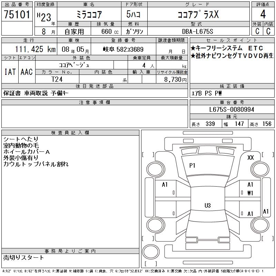Click the height value 156
Image resolution: width=276 pixels, height=276 pixels.
[x=267, y=124]
